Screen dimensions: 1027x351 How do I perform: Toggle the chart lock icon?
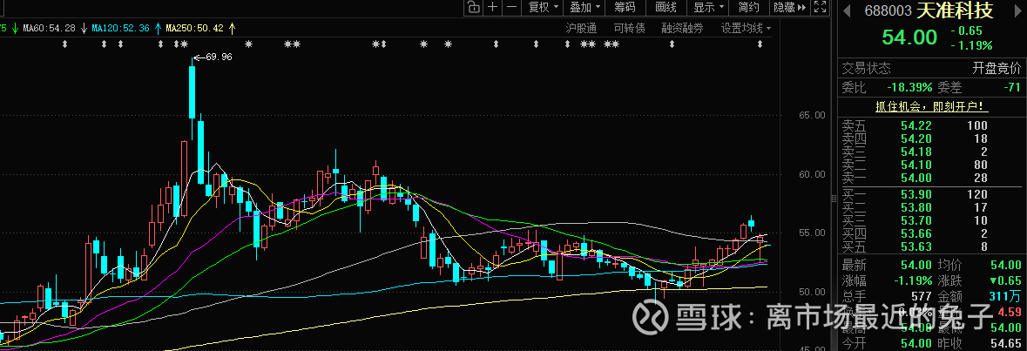[473, 7]
